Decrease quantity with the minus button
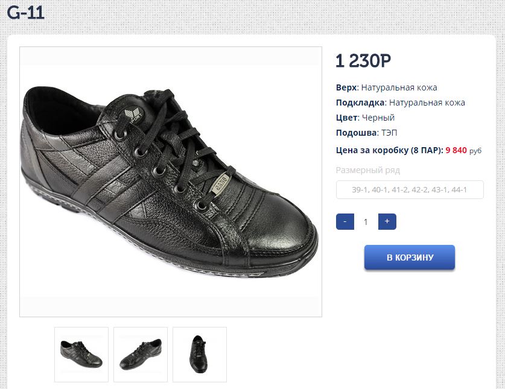The image size is (505, 389). [345, 221]
